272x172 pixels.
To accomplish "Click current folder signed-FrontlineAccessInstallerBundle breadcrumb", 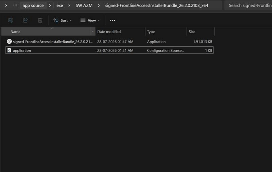I will pos(157,5).
